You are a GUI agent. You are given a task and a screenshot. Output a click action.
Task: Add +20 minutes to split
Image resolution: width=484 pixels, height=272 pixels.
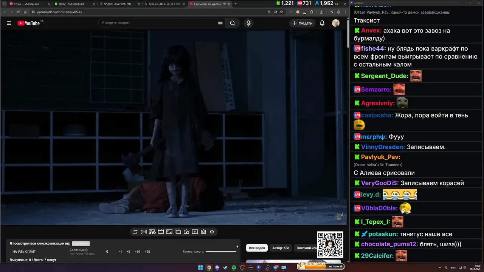pyautogui.click(x=147, y=252)
